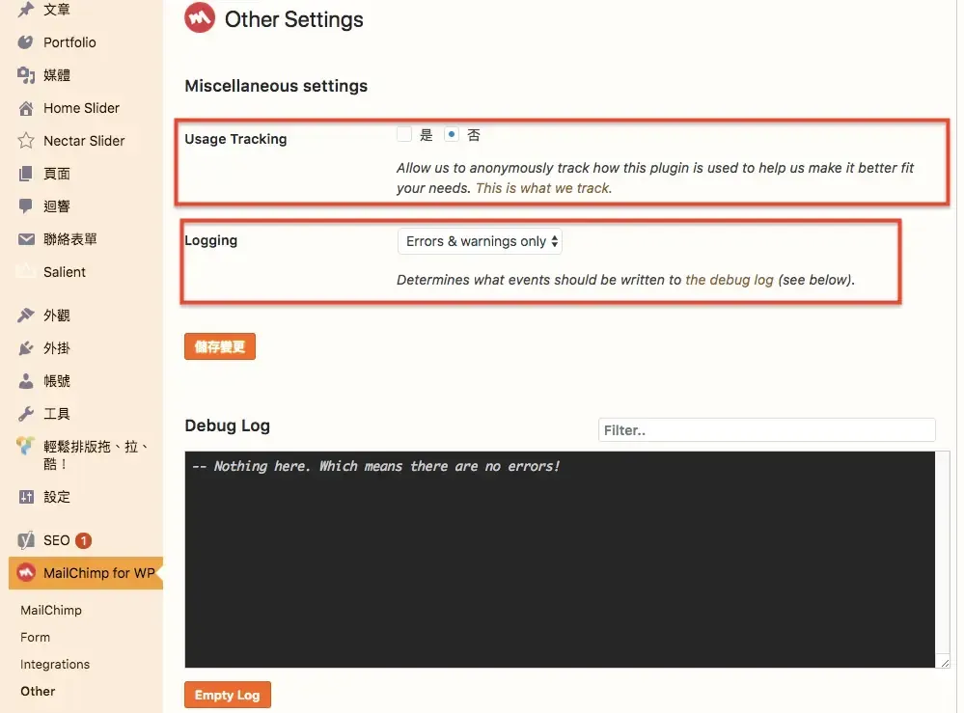
Task: Click the house icon for Home Slider
Action: coord(25,108)
